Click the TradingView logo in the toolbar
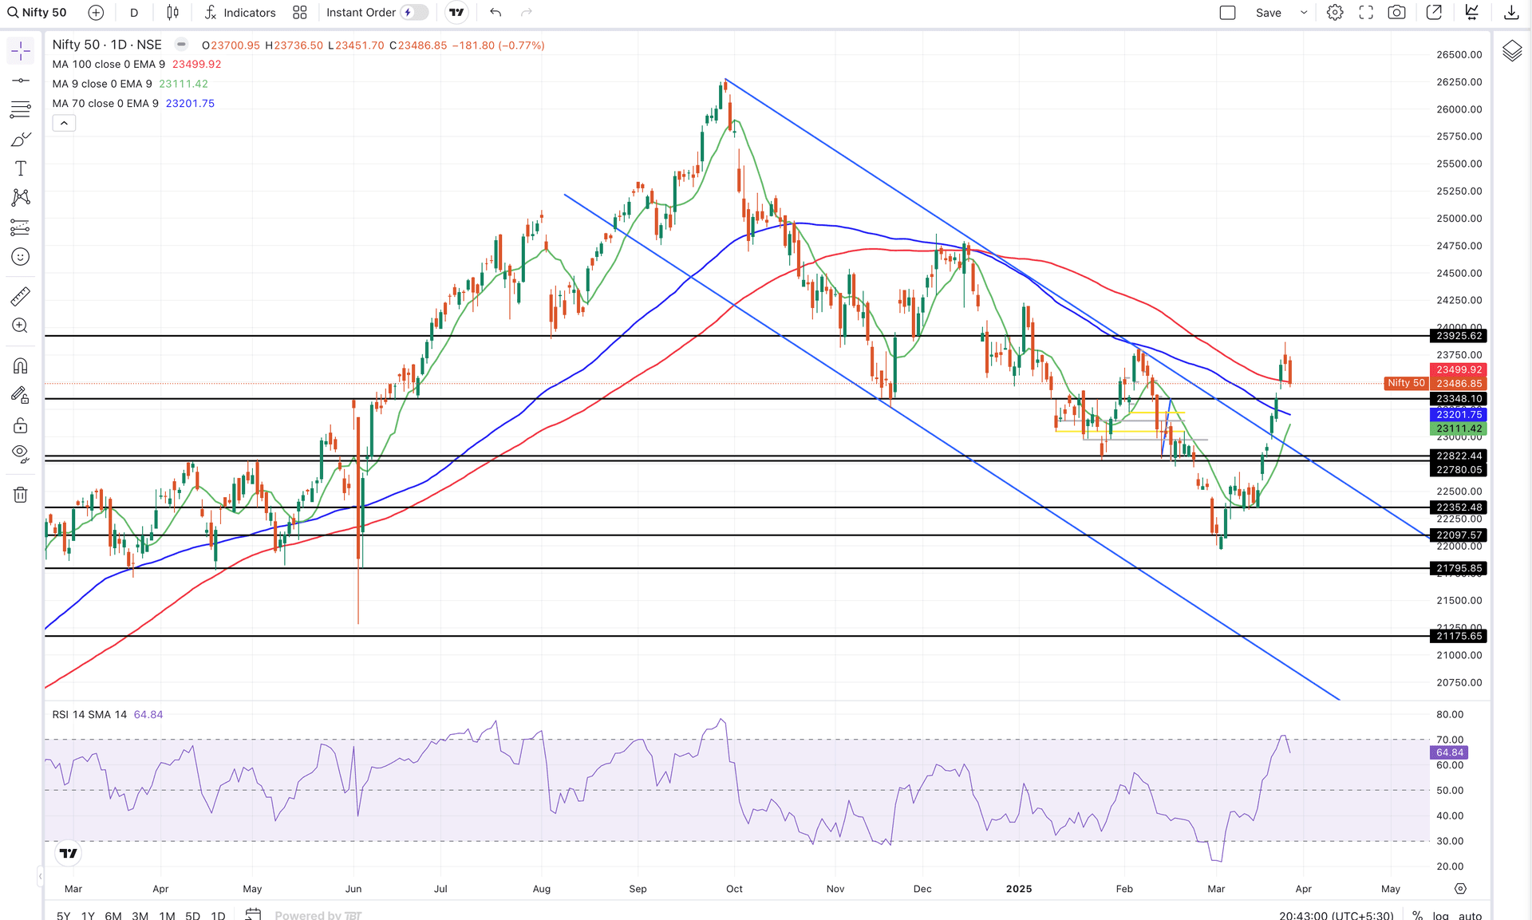This screenshot has height=920, width=1532. [x=456, y=13]
